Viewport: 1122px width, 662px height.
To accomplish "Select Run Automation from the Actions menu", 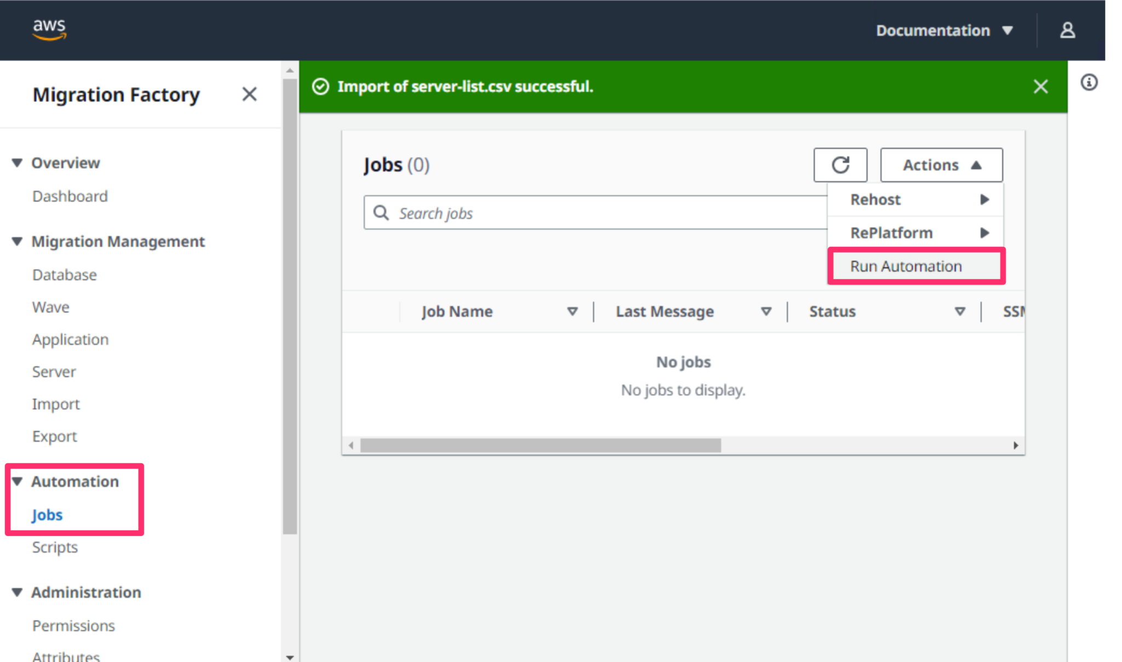I will 906,266.
